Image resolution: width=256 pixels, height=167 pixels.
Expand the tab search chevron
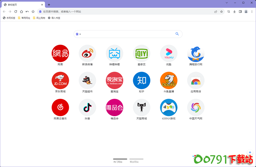point(227,3)
